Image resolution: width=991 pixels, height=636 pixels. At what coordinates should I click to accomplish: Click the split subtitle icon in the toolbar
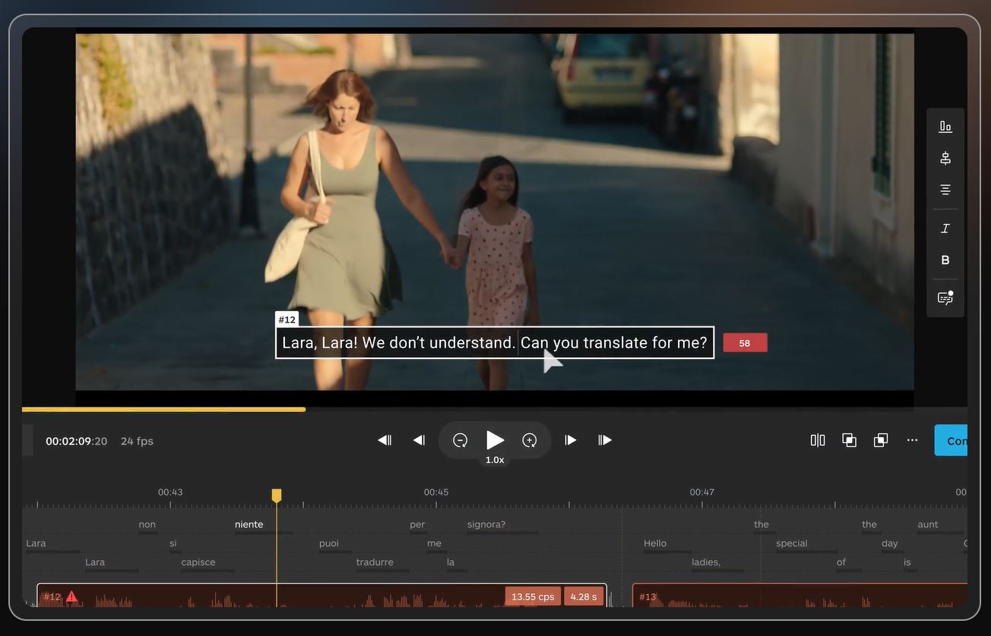point(817,439)
